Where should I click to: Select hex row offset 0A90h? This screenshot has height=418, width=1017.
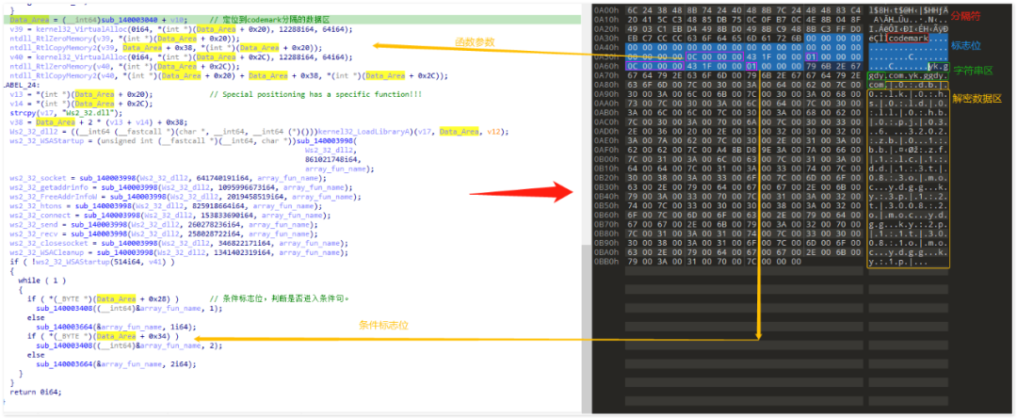tap(605, 94)
